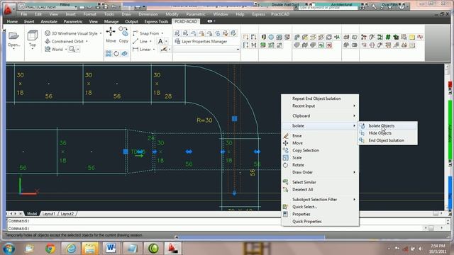
Task: Click the Move tool icon
Action: pyautogui.click(x=111, y=31)
